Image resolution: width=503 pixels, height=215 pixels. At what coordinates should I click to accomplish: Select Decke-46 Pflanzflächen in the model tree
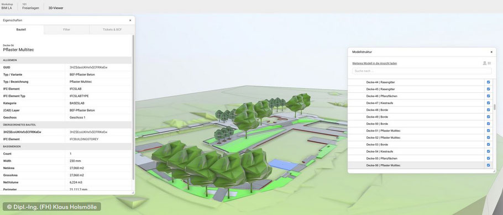coord(416,96)
